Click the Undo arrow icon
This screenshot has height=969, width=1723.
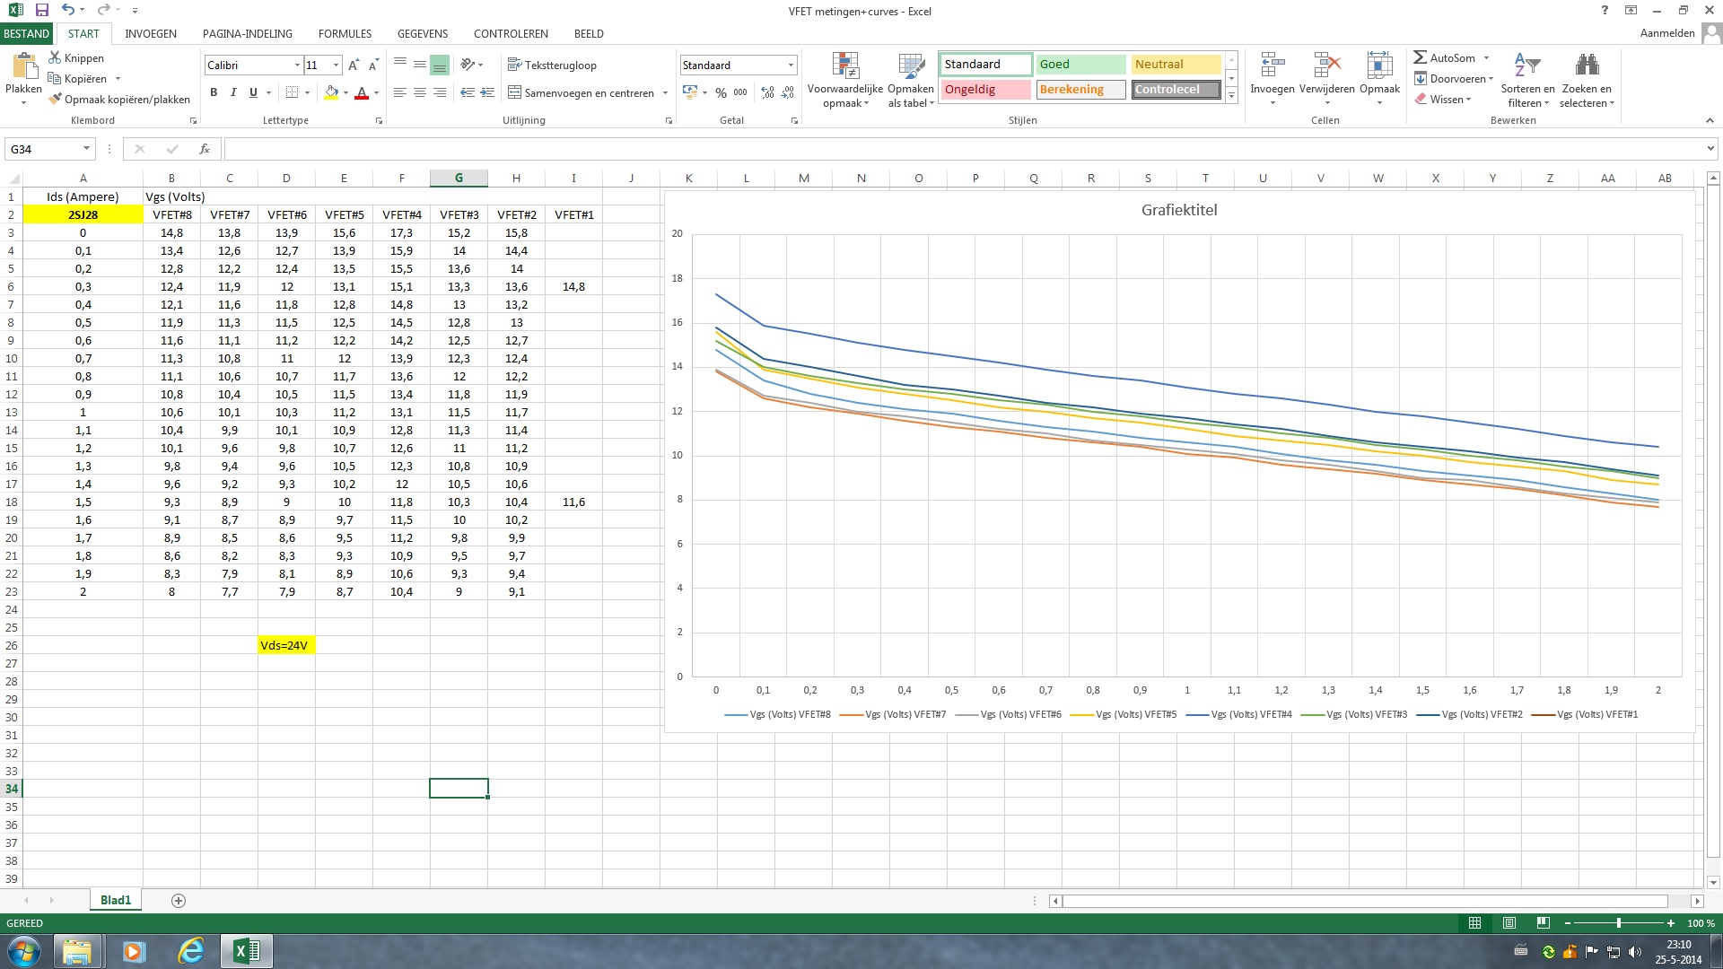click(x=68, y=10)
